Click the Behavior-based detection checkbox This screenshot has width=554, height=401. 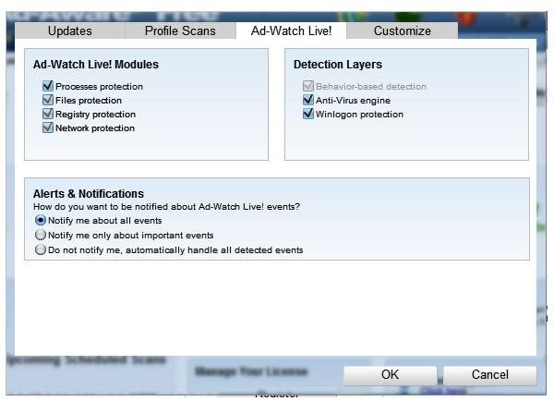[308, 86]
